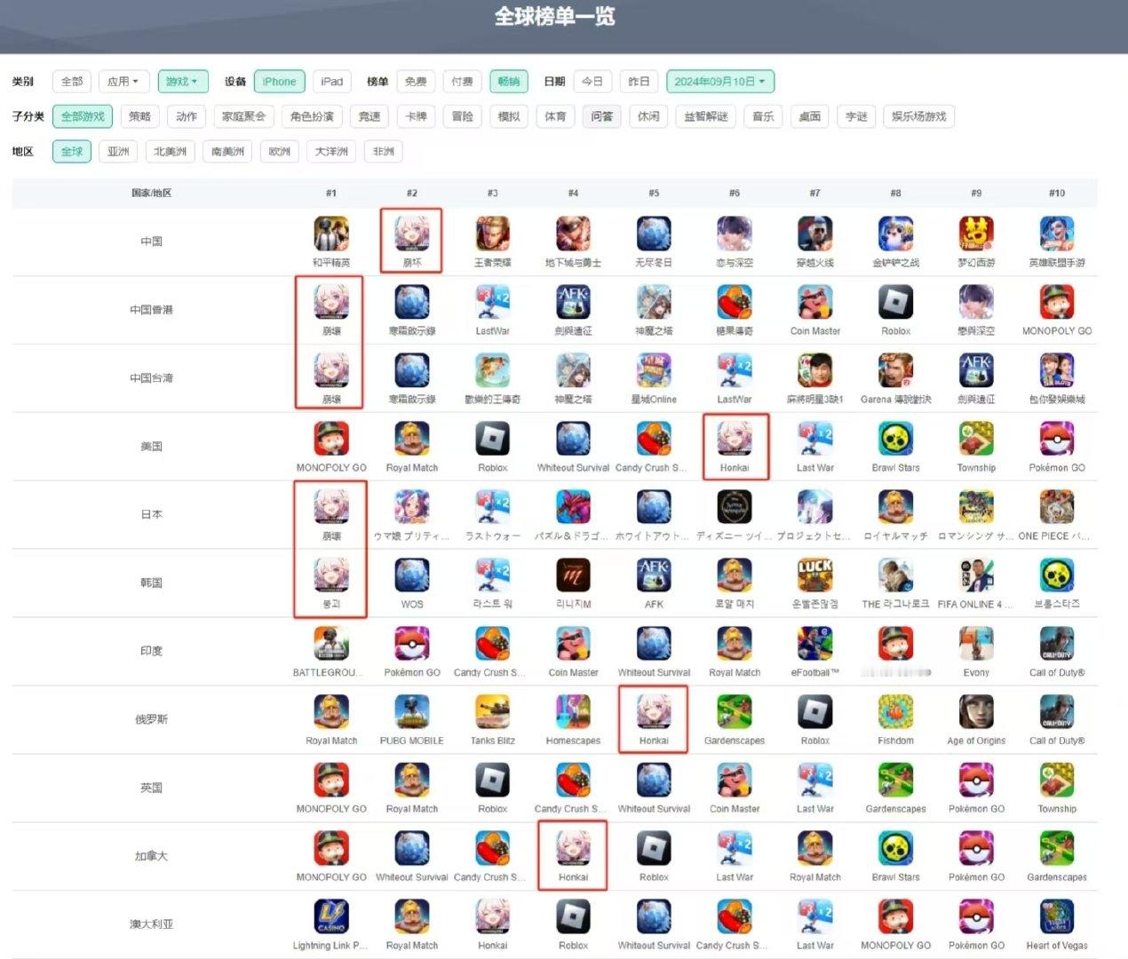The width and height of the screenshot is (1128, 959).
Task: Filter region to 非洲
Action: (384, 152)
